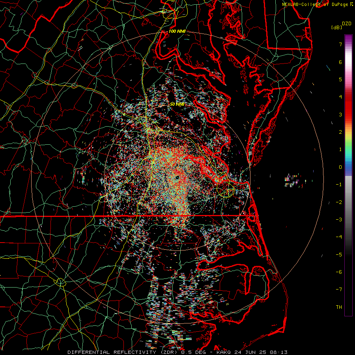Click the 100 NMI range ring label
The width and height of the screenshot is (355, 355).
coord(177,31)
